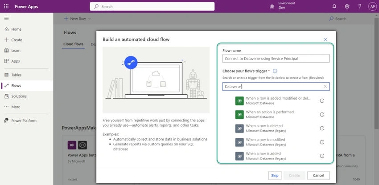This screenshot has height=185, width=379.
Task: Show info for 'When an action is performed'
Action: tap(322, 115)
